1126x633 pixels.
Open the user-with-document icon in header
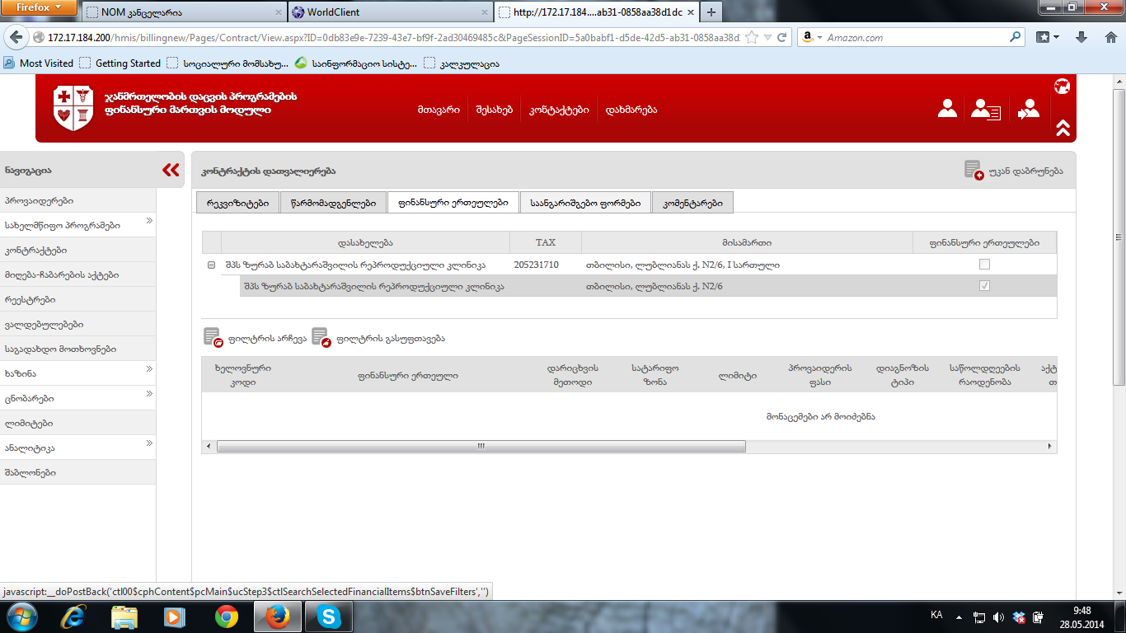click(x=984, y=110)
